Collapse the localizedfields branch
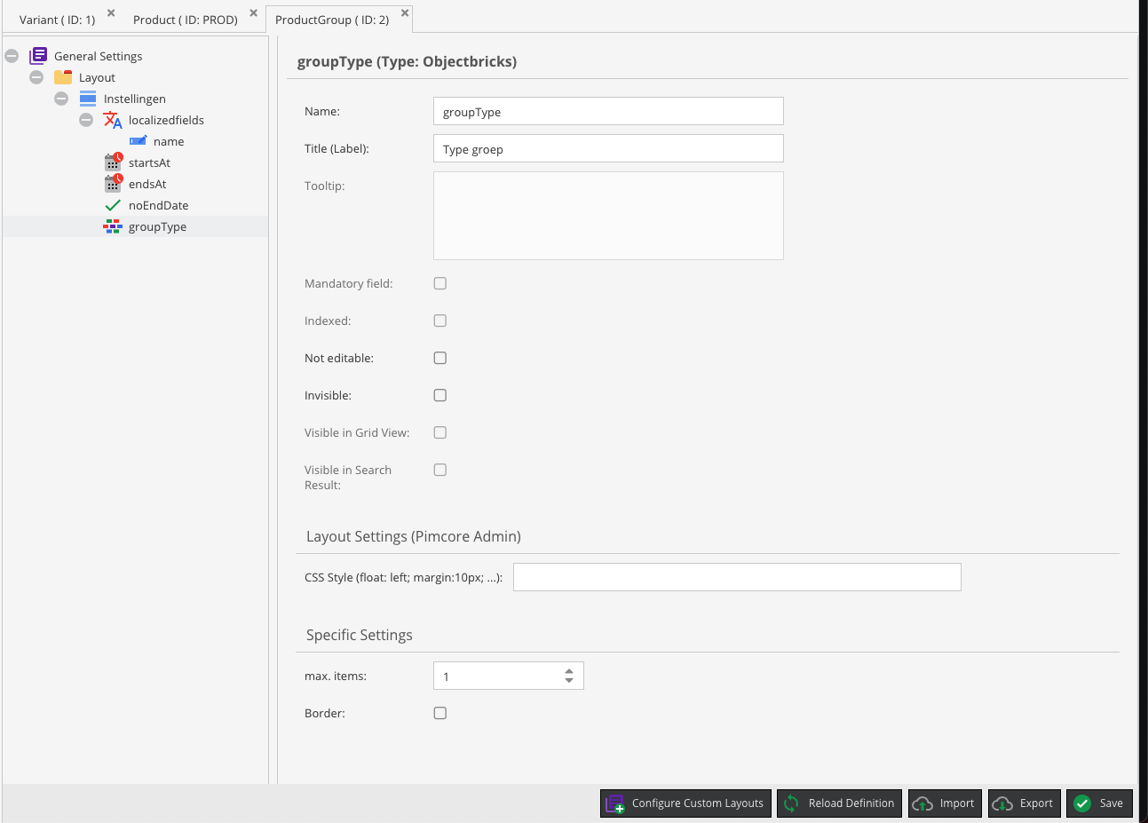The height and width of the screenshot is (823, 1148). (86, 119)
